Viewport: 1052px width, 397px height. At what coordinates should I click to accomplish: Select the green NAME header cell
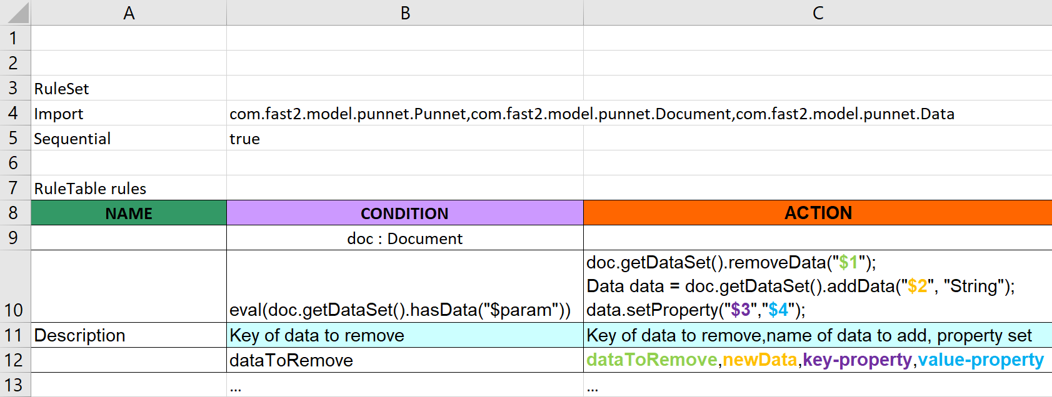[x=129, y=213]
